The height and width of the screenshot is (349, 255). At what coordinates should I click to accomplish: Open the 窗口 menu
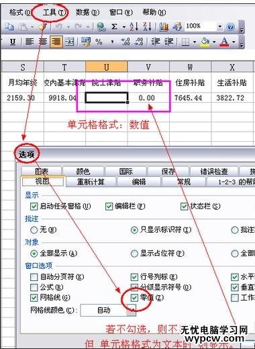[121, 12]
